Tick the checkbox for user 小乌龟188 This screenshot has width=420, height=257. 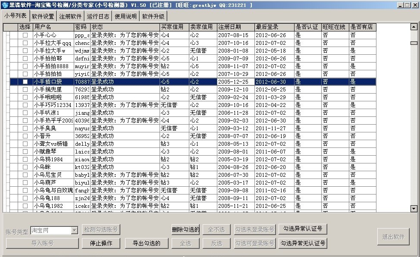click(x=25, y=198)
